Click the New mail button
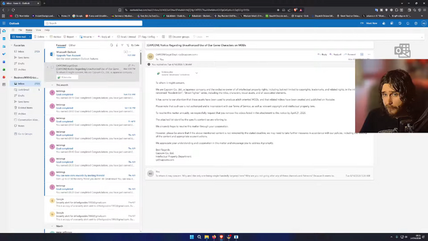This screenshot has height=241, width=428. pos(19,37)
